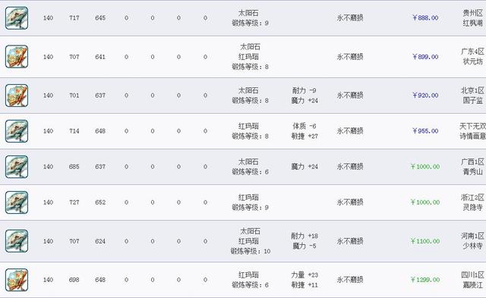
Task: Click the 北京1区 国子监 server text
Action: [x=472, y=96]
